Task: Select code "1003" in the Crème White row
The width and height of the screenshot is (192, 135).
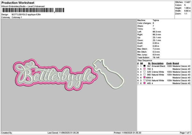Action: (169, 72)
